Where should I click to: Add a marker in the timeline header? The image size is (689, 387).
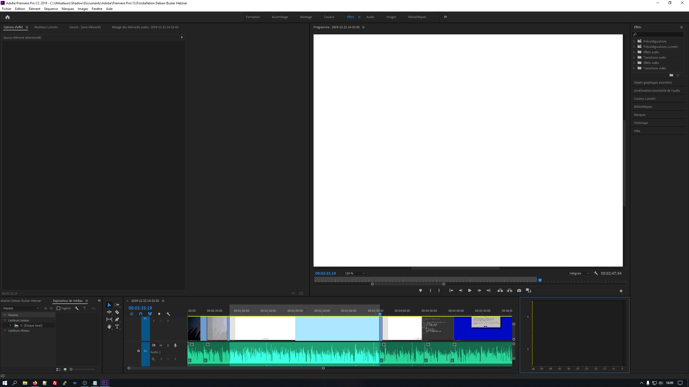159,314
